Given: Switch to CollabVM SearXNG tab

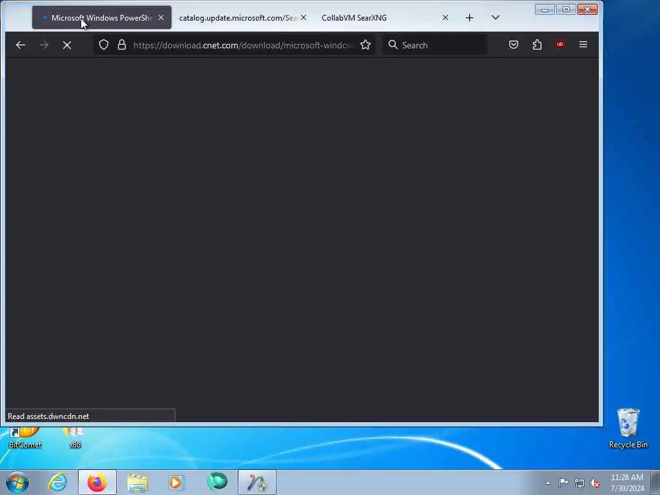Looking at the screenshot, I should point(354,17).
